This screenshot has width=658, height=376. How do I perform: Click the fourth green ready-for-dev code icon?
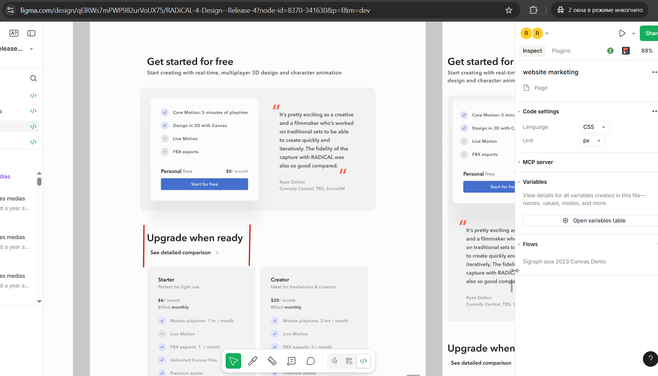coord(33,142)
